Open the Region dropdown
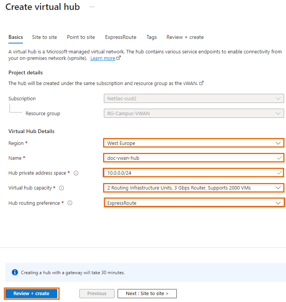286x302 pixels. click(193, 143)
